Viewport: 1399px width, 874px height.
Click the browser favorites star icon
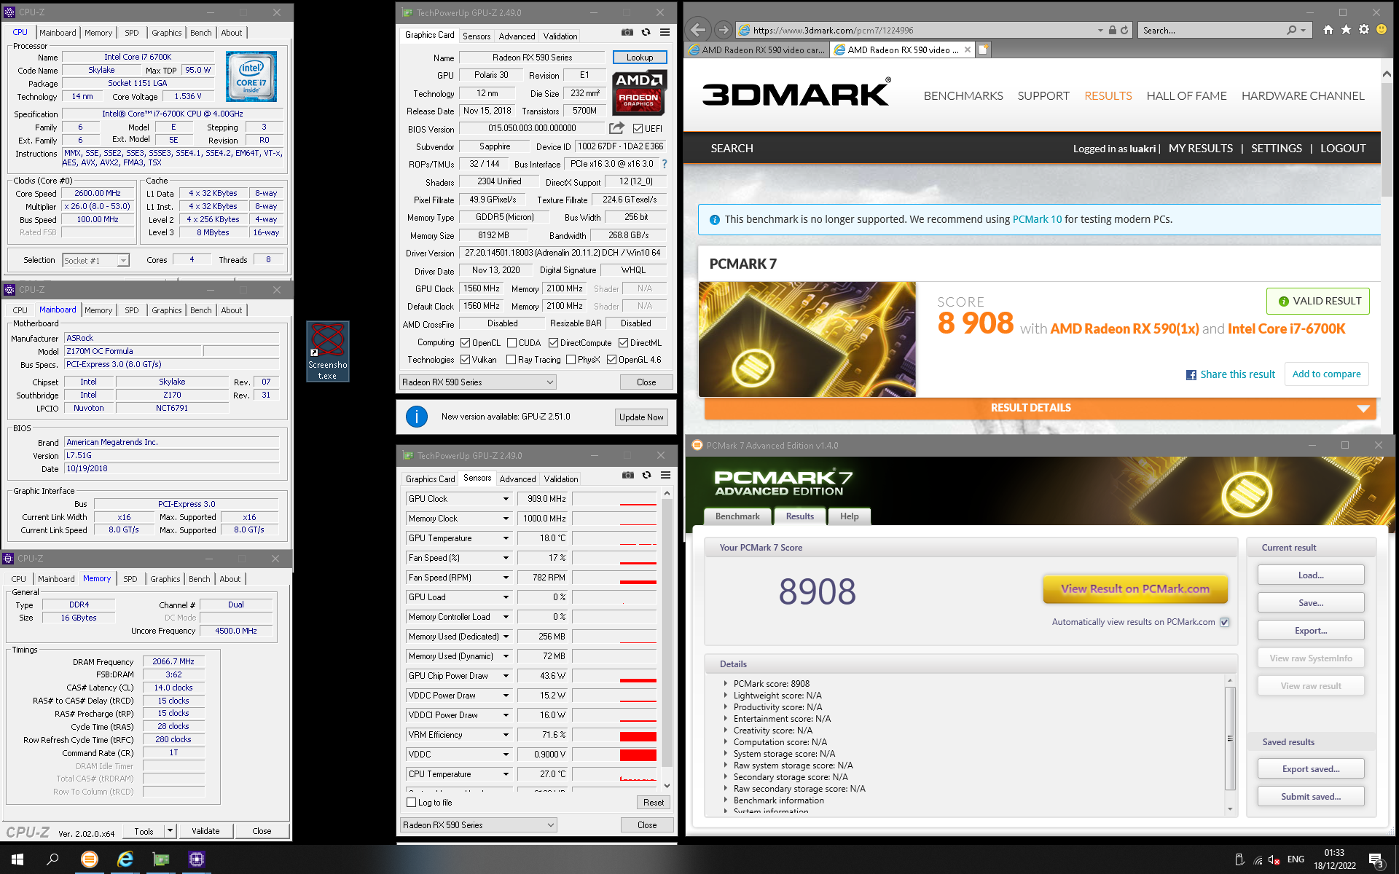coord(1346,30)
